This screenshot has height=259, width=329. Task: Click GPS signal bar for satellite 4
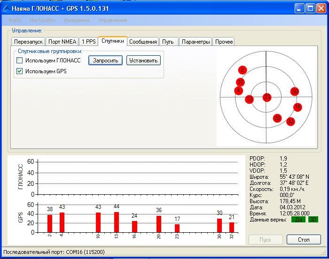tap(62, 222)
